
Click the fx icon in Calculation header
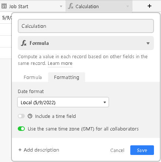pyautogui.click(x=71, y=6)
